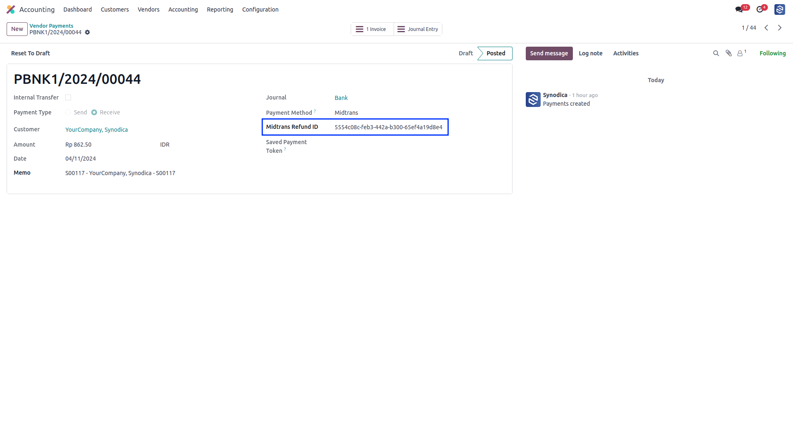Screen dimensions: 793x446
Task: Search messages with the magnifier icon
Action: tap(716, 53)
